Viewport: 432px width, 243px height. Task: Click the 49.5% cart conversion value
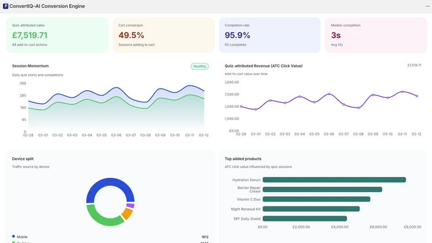coord(131,35)
